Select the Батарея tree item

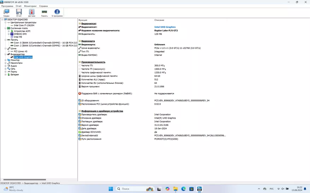(14, 75)
